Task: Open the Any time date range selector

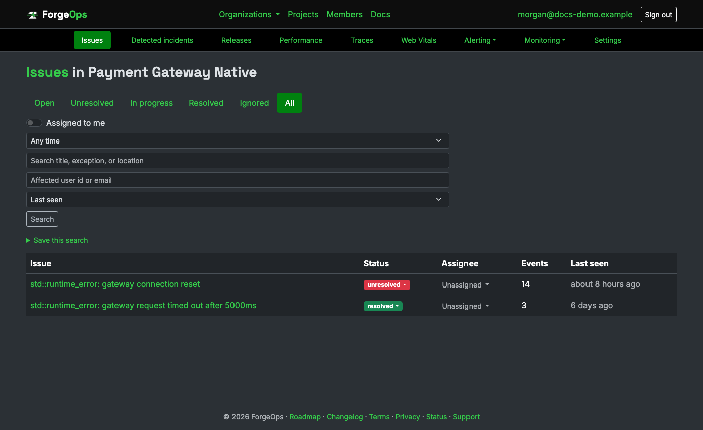Action: pos(238,141)
